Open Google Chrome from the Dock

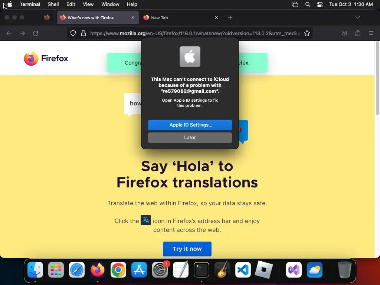[x=118, y=270]
